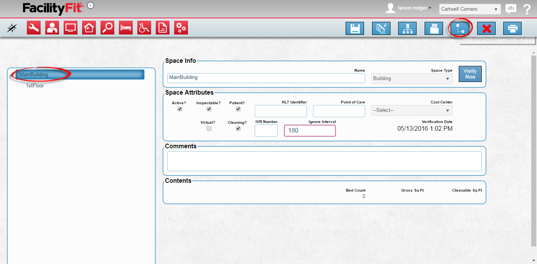This screenshot has height=264, width=537.
Task: Open the magnifying glass search icon
Action: 107,28
